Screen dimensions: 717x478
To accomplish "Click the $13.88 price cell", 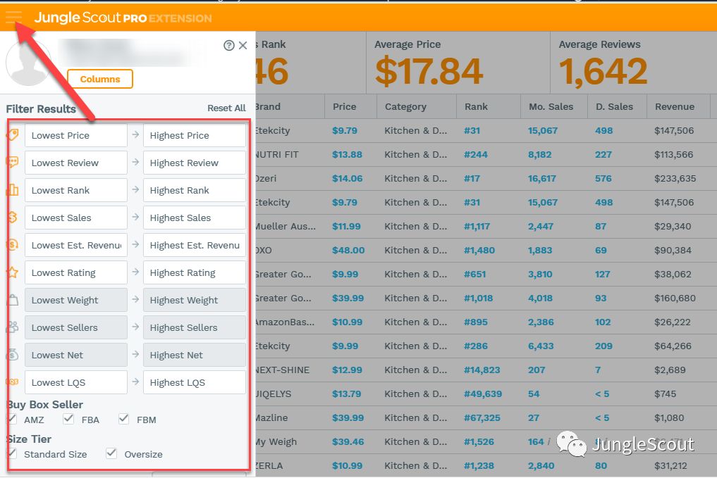I will click(x=347, y=154).
